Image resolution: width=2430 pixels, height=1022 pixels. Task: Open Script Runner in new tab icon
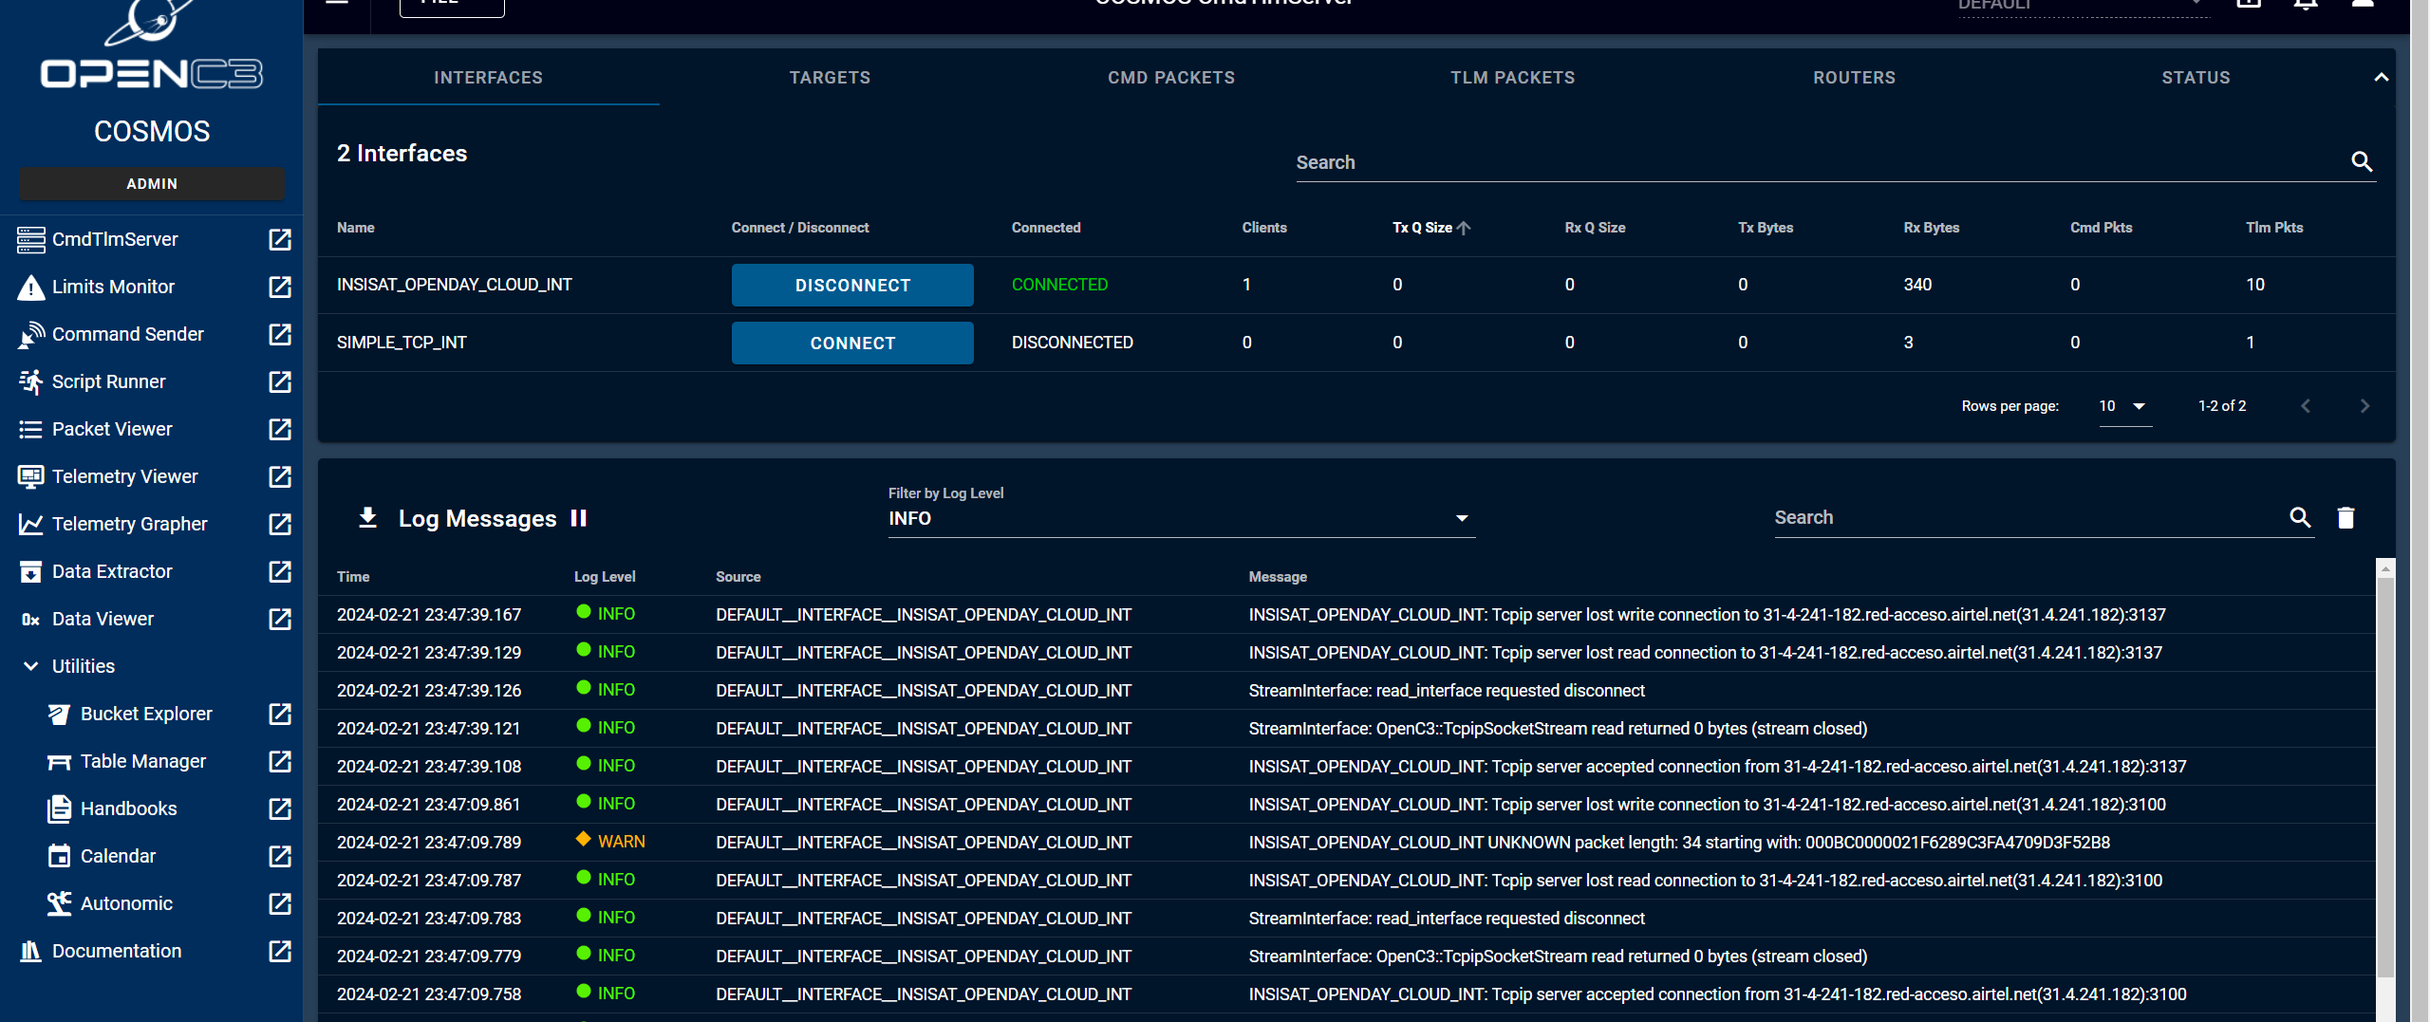pyautogui.click(x=280, y=381)
